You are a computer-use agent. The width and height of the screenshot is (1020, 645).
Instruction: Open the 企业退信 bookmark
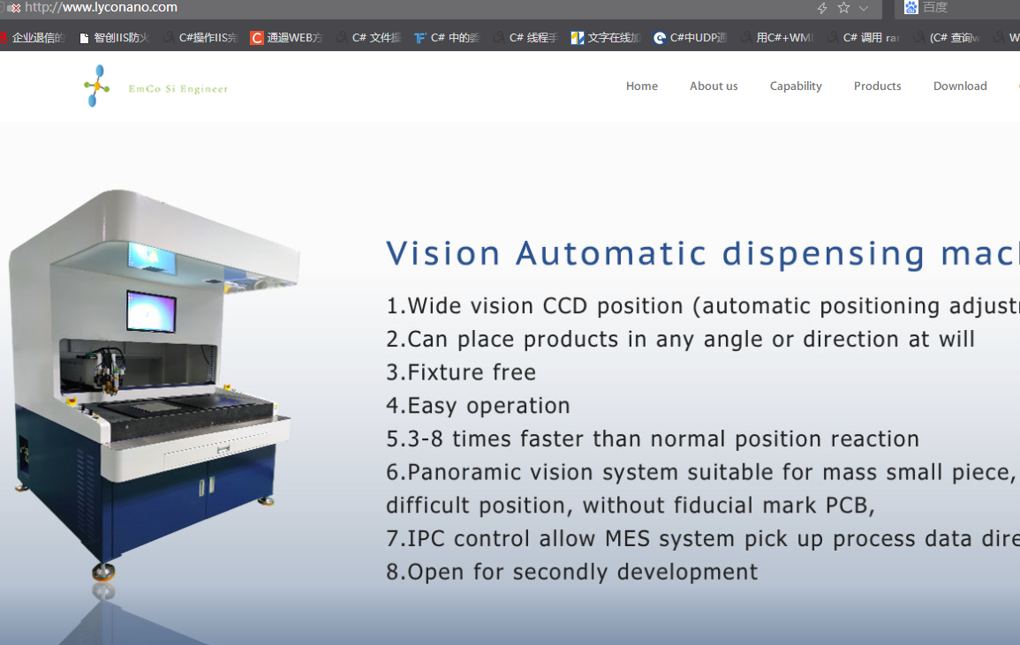34,38
